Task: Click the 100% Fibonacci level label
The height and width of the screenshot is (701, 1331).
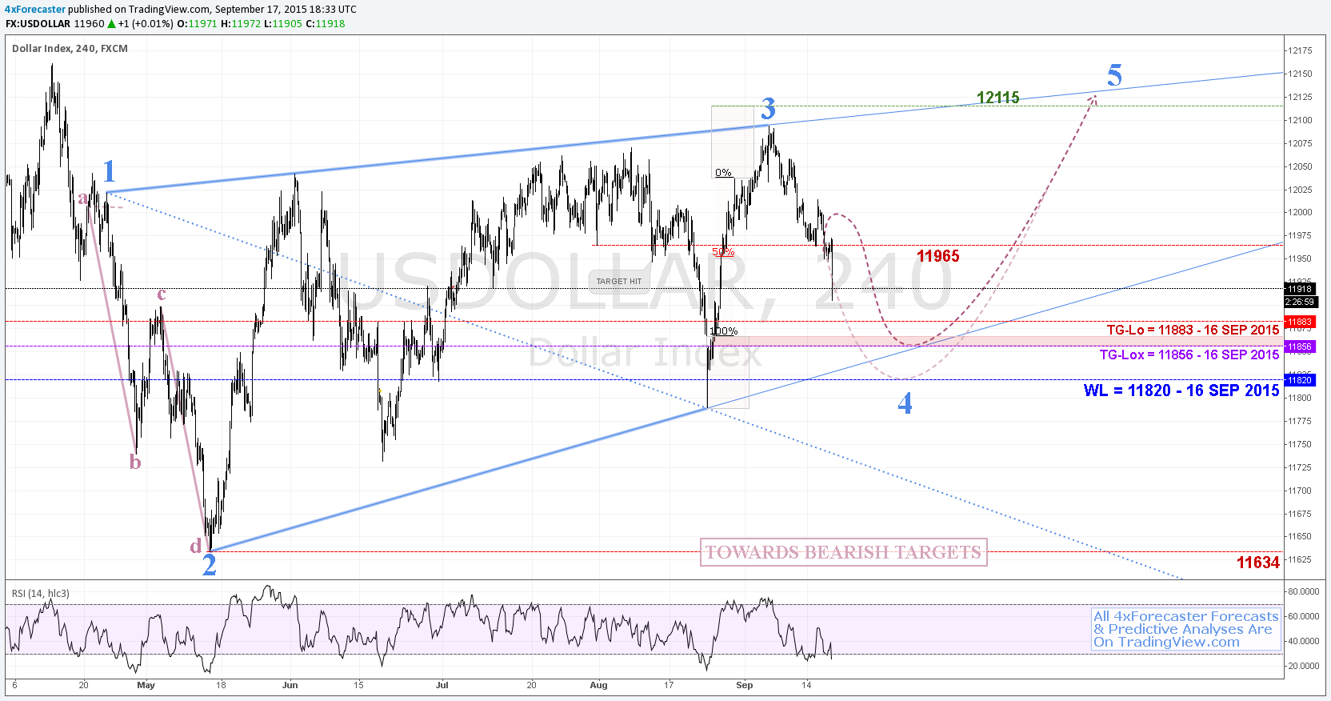Action: click(x=724, y=331)
